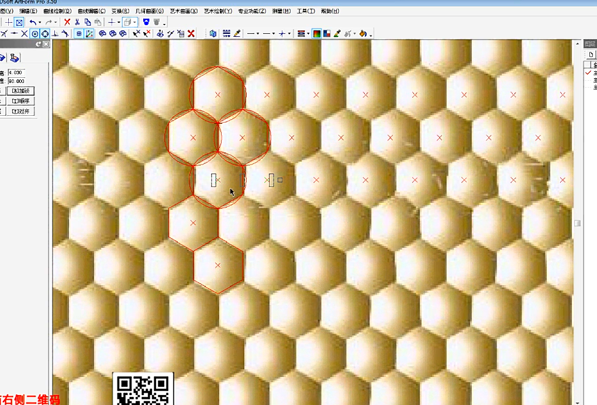Click the tangent snap icon
The height and width of the screenshot is (405, 597).
click(x=65, y=34)
